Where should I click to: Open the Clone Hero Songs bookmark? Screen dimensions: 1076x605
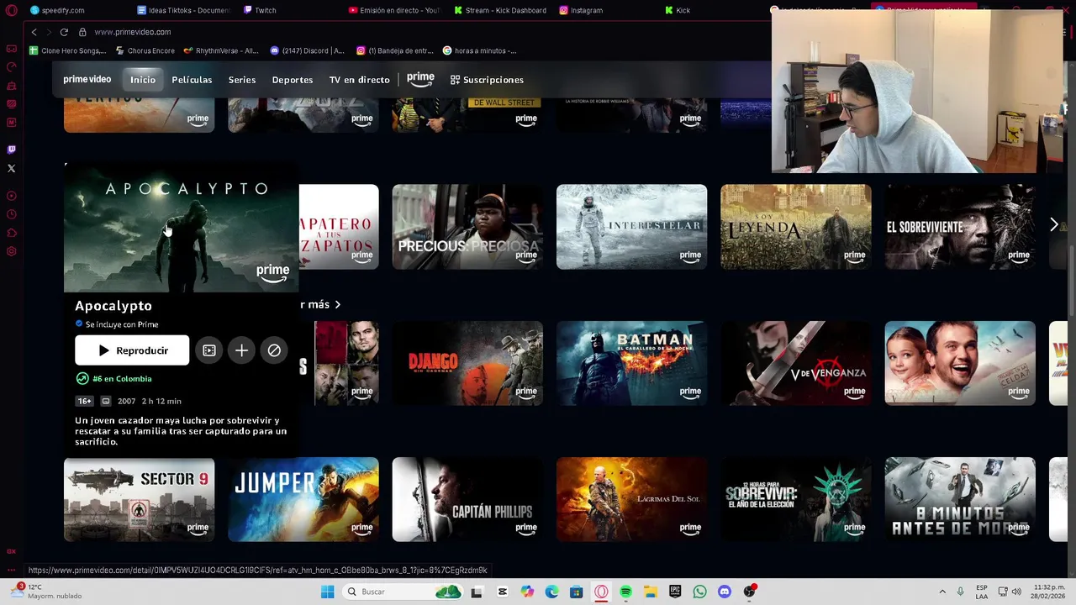[67, 50]
